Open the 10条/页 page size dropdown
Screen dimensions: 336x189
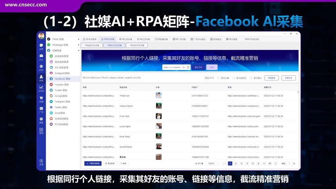(x=213, y=163)
